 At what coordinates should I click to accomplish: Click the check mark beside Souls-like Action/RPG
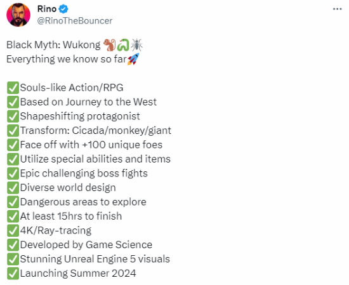pyautogui.click(x=13, y=88)
